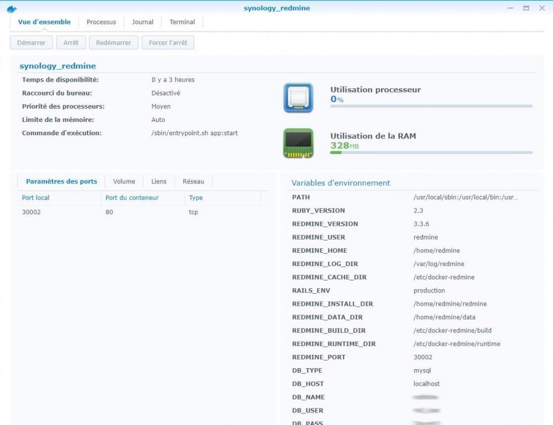Maximize the synology_redmine window
The height and width of the screenshot is (425, 553).
(526, 8)
